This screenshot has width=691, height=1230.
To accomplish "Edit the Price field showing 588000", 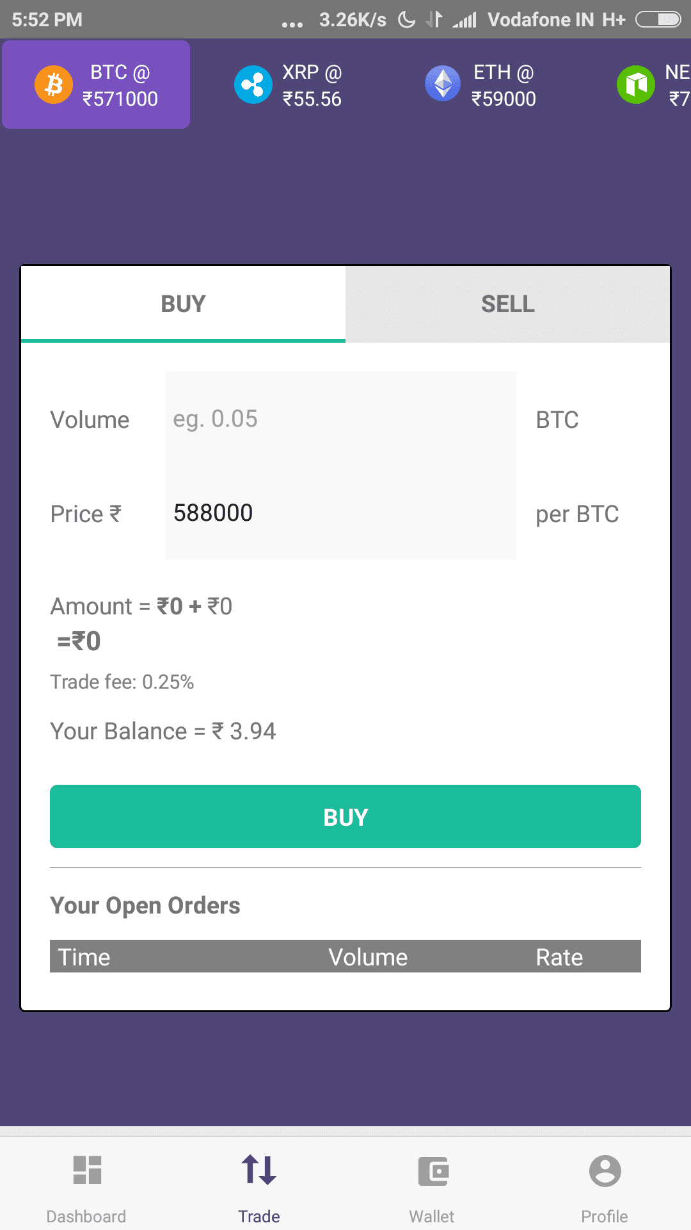I will click(x=340, y=513).
